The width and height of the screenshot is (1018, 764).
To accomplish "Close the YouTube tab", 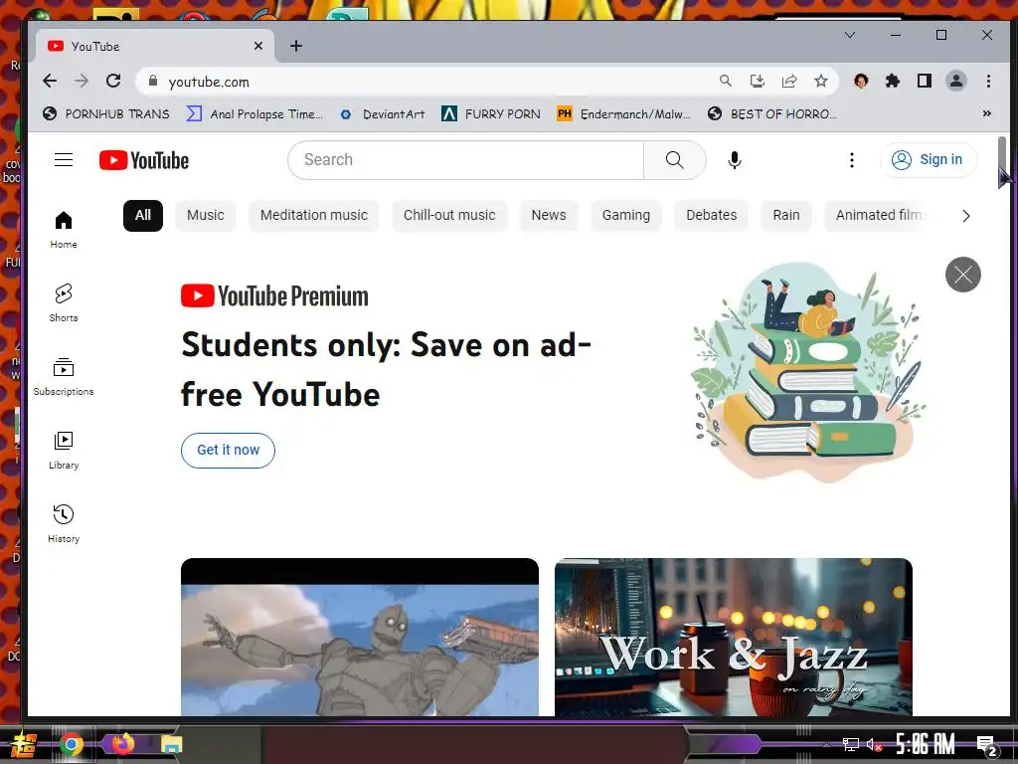I will point(258,46).
